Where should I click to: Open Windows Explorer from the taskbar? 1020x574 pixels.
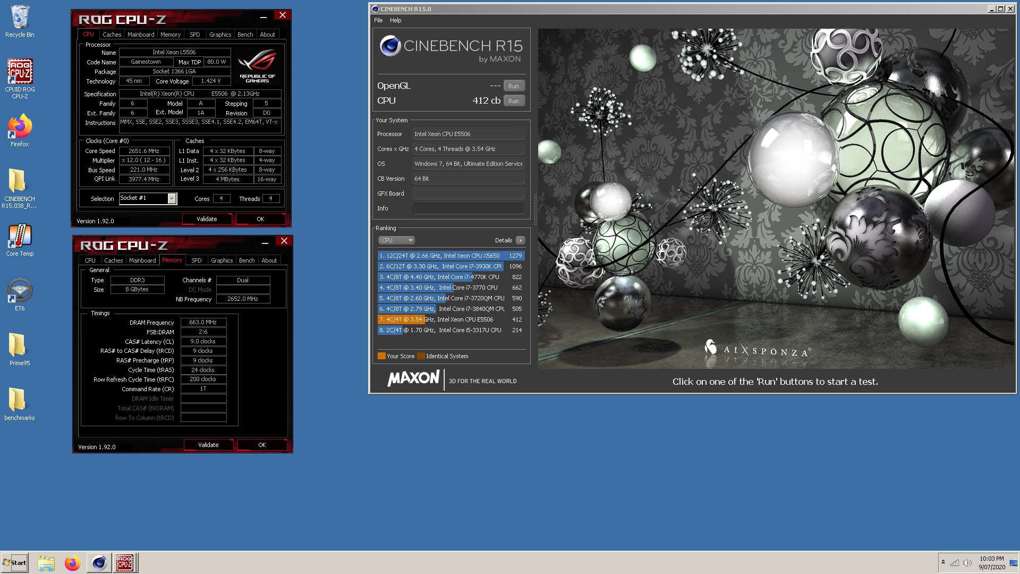(46, 563)
